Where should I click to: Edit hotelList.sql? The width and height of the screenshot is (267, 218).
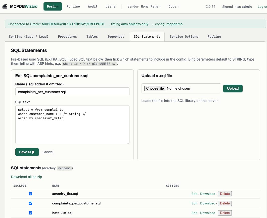coord(194,213)
